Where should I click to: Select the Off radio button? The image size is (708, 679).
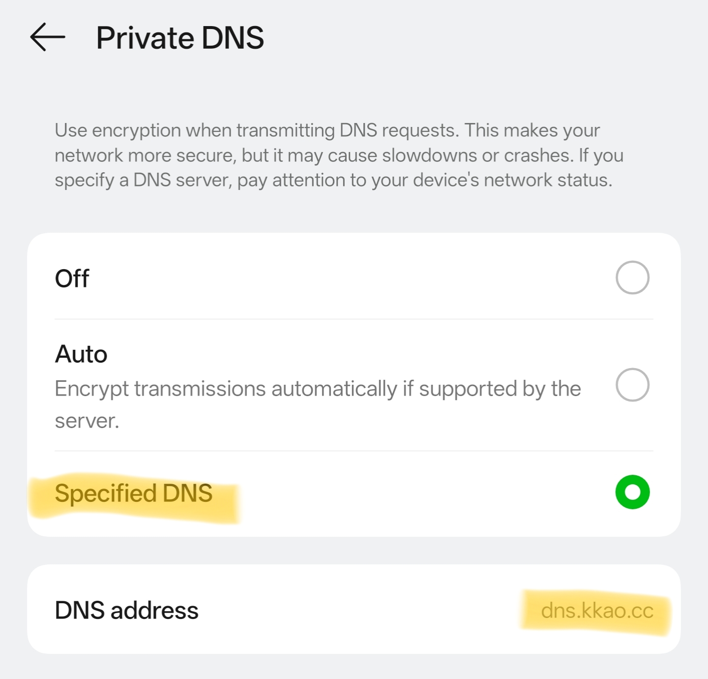point(632,278)
